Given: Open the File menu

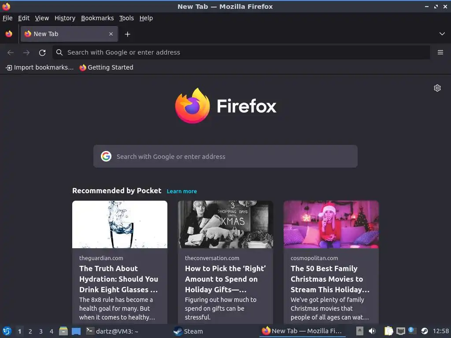Looking at the screenshot, I should [7, 18].
